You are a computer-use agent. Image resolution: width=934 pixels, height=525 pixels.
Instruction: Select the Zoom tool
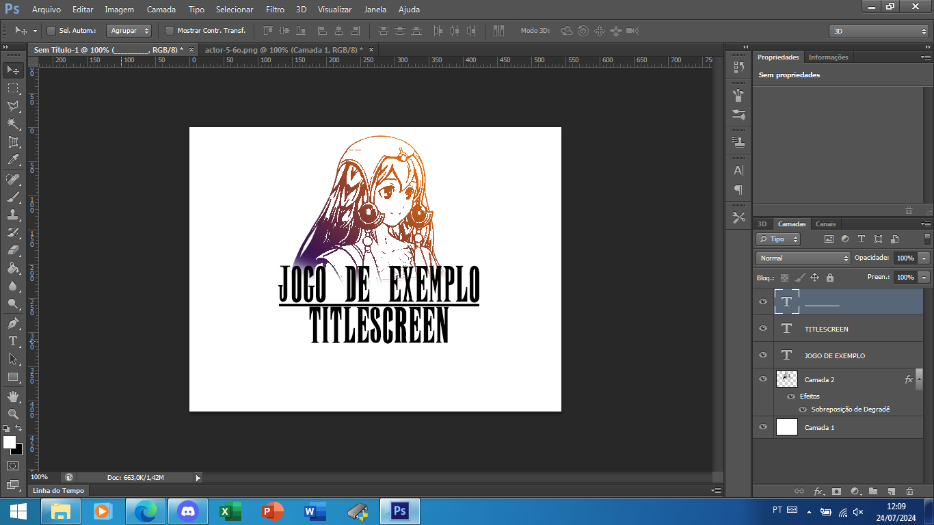click(13, 414)
